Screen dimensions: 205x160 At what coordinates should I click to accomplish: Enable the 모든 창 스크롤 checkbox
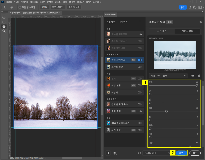pos(19,8)
